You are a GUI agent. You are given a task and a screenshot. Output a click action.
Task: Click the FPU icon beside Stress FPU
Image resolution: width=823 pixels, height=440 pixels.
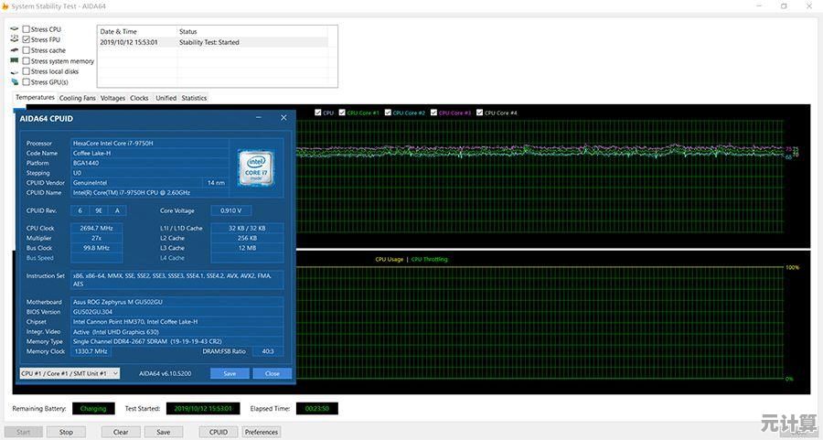[x=14, y=39]
